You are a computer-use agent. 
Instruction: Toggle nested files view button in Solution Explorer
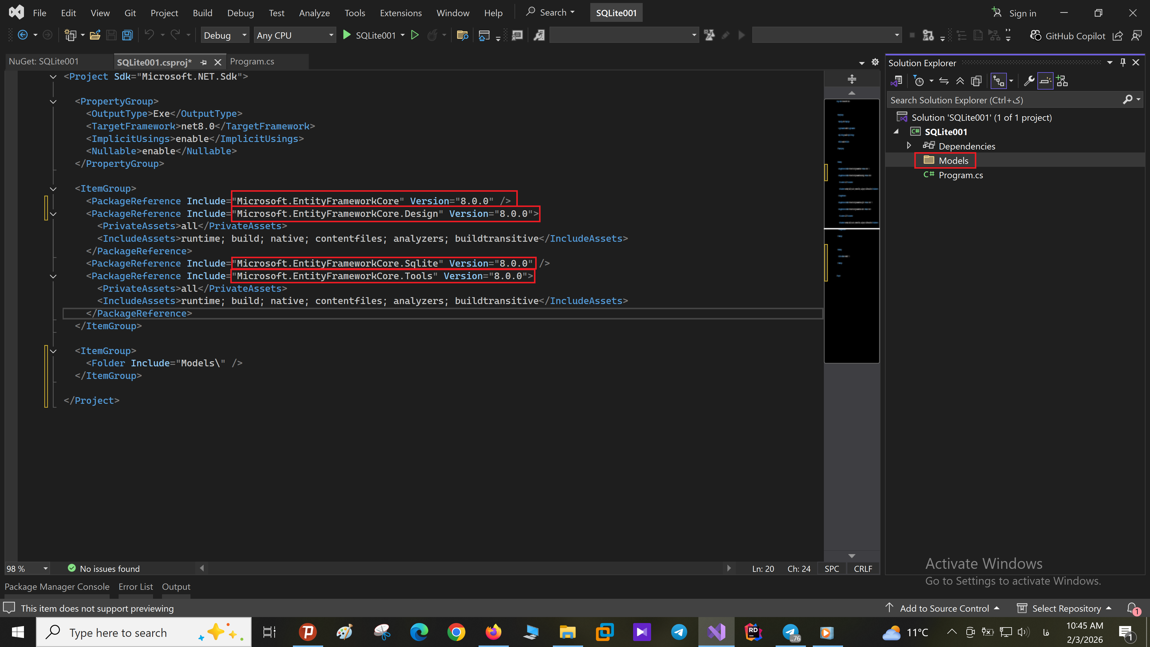tap(998, 81)
